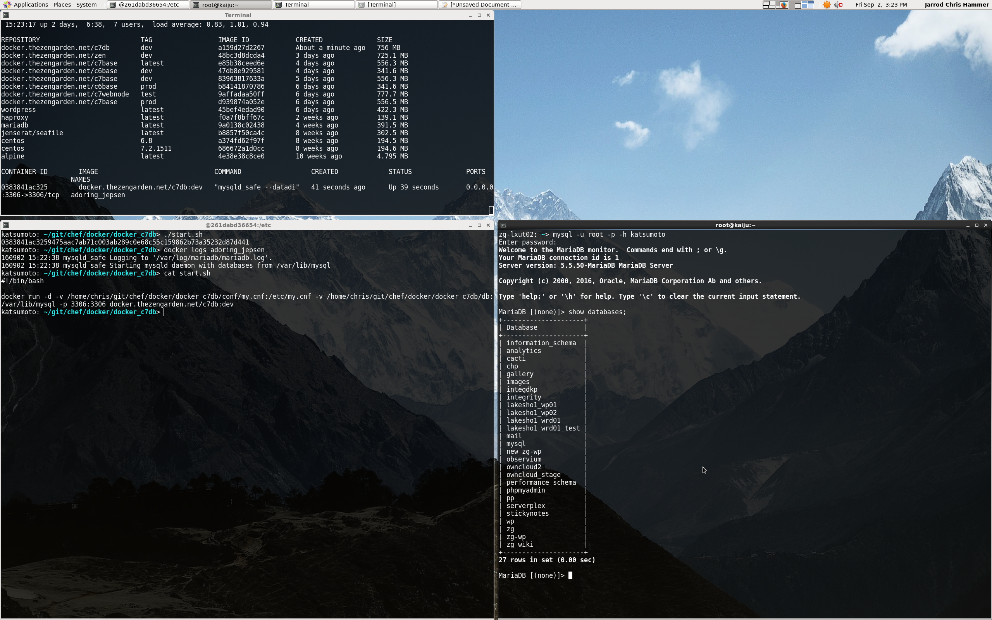Image resolution: width=992 pixels, height=620 pixels.
Task: Click the 'docker logs adoring_jepsen' command
Action: pyautogui.click(x=214, y=250)
